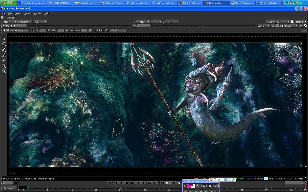The height and width of the screenshot is (192, 308).
Task: Open the rgba layer dropdown
Action: 10,22
